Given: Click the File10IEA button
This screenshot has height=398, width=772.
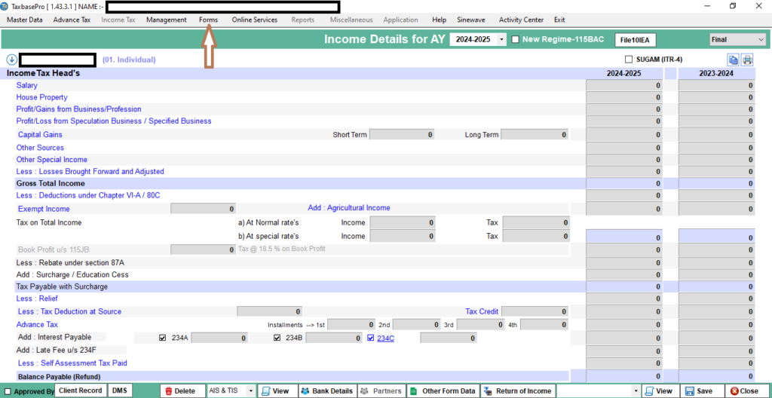Looking at the screenshot, I should (635, 40).
